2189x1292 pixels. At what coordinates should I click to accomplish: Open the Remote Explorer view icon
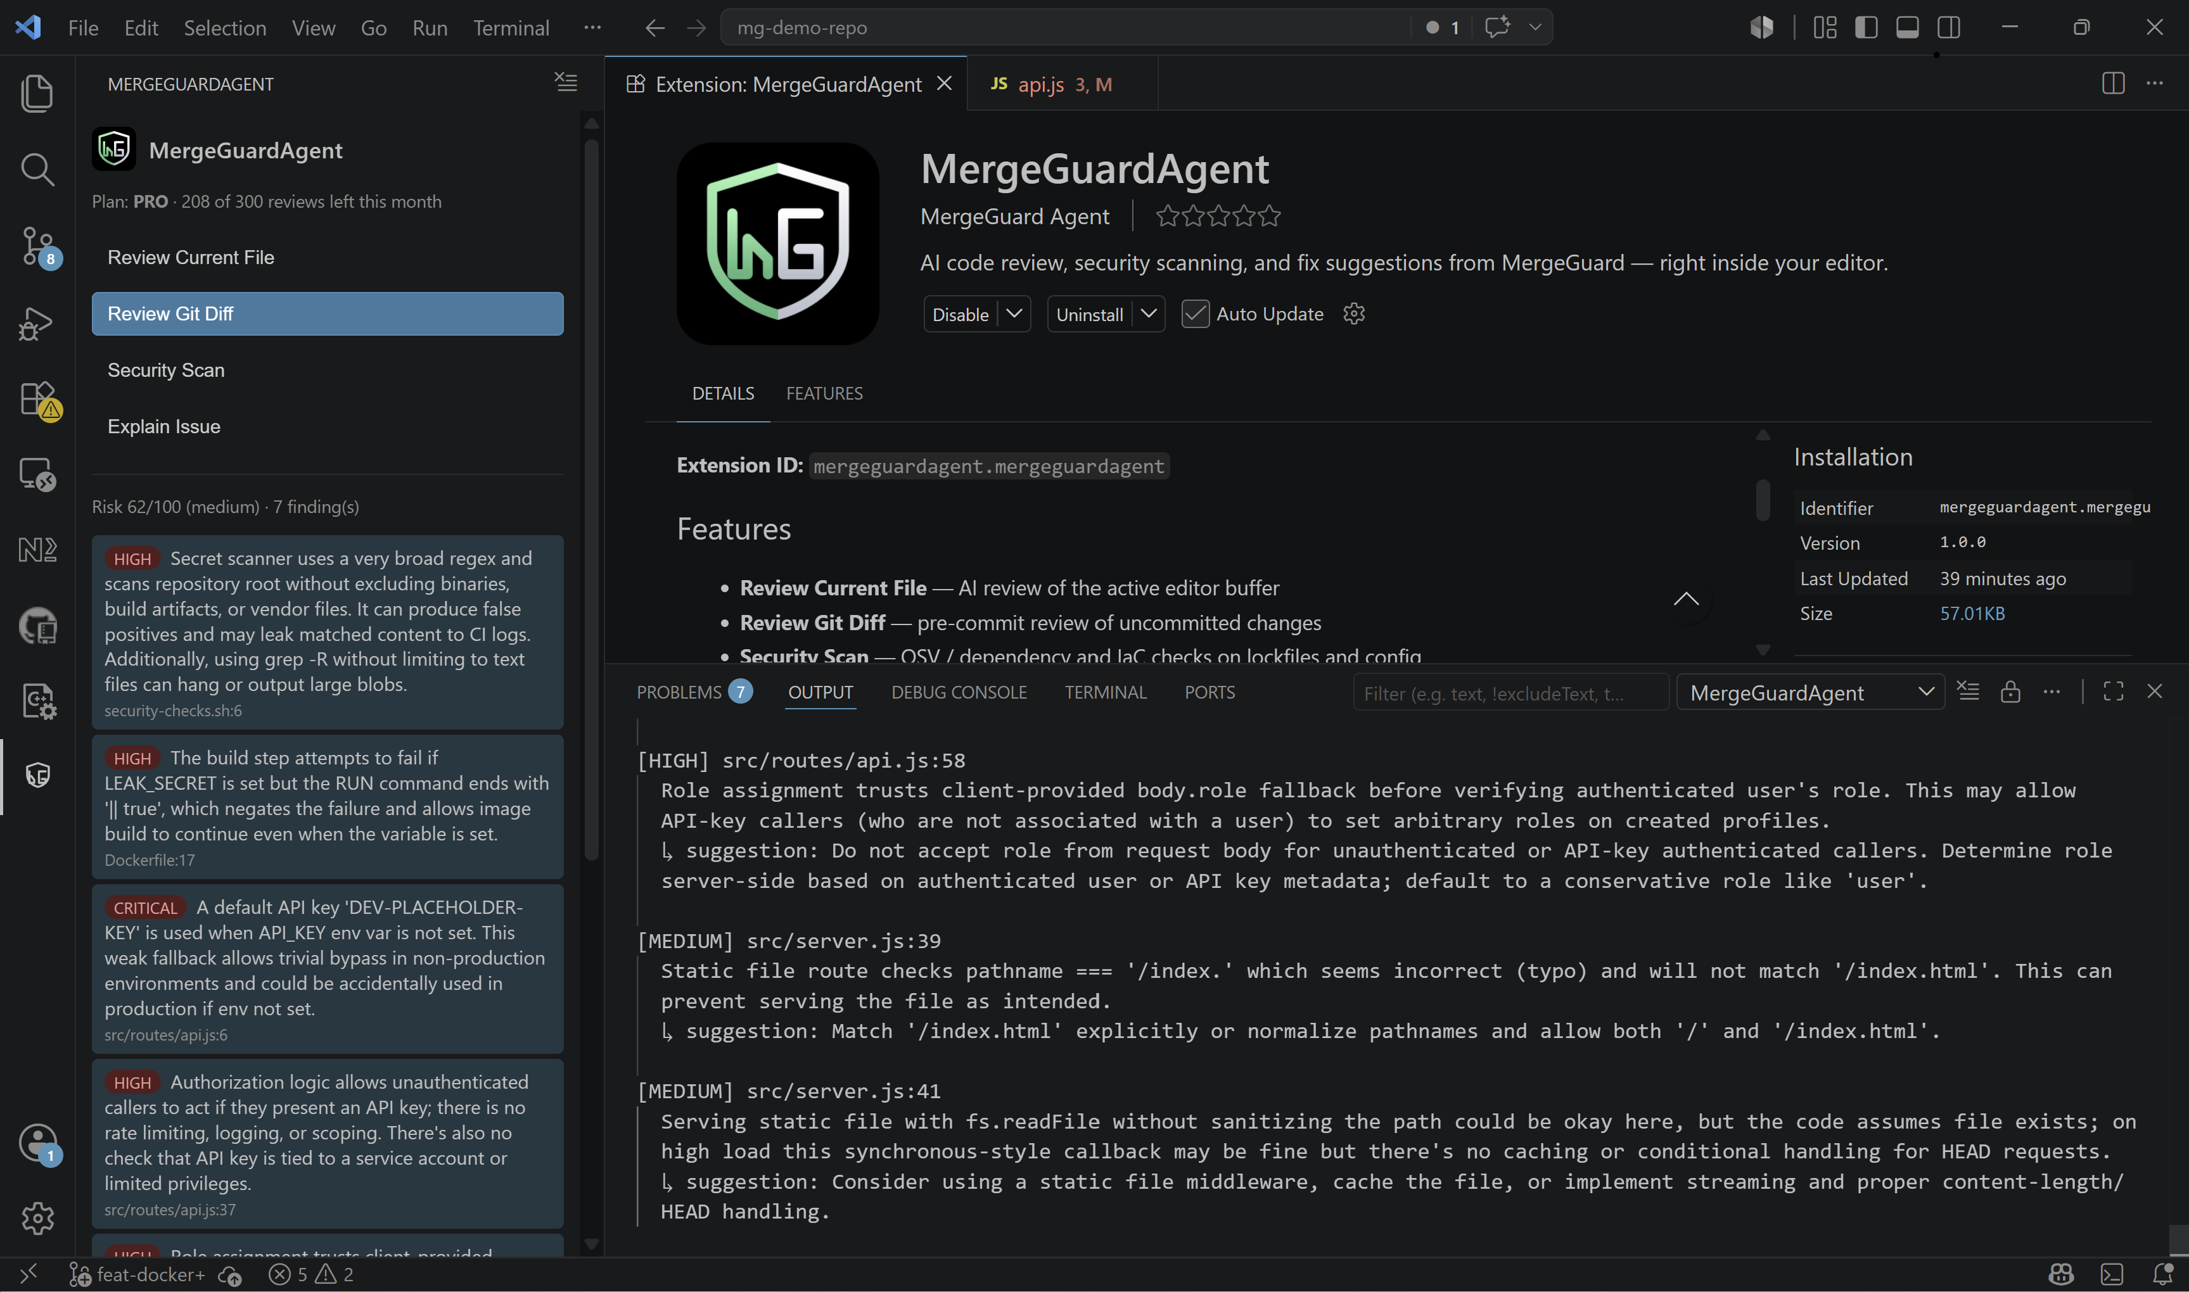click(37, 474)
